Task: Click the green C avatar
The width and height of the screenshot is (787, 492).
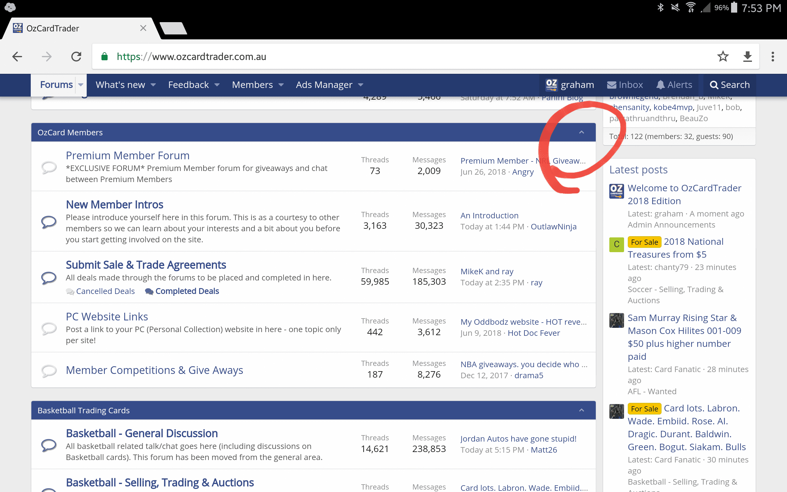Action: (x=616, y=244)
